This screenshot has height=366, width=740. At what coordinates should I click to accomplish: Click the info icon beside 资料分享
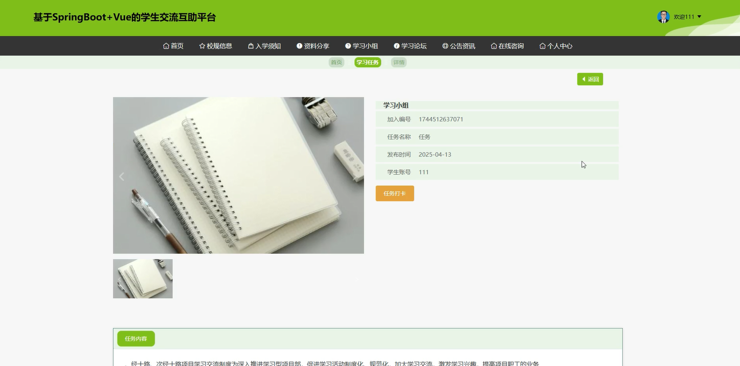(299, 45)
